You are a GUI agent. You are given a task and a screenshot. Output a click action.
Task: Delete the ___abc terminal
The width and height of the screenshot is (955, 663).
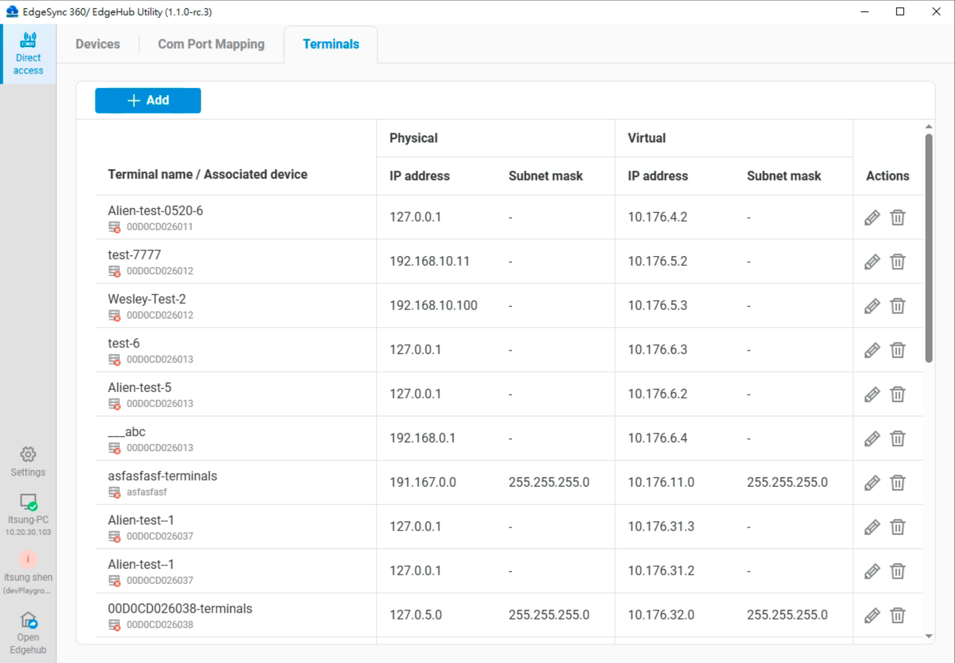(x=898, y=439)
